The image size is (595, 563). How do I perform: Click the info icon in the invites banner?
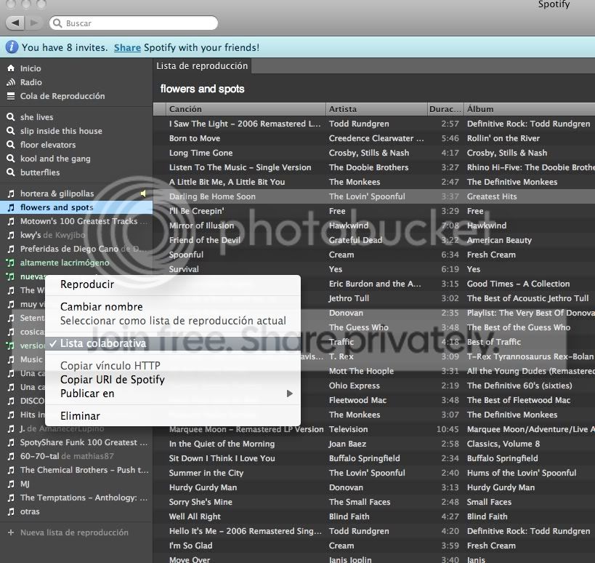[12, 47]
